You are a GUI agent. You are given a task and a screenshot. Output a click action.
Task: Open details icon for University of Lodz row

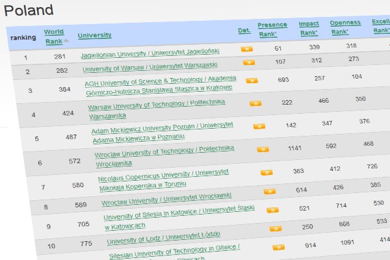pos(276,228)
